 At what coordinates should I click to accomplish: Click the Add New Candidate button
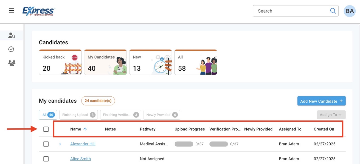coord(321,101)
